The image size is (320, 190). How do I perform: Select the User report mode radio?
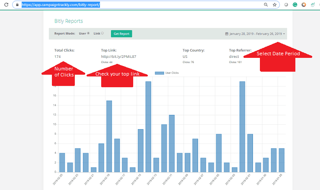[x=88, y=33]
